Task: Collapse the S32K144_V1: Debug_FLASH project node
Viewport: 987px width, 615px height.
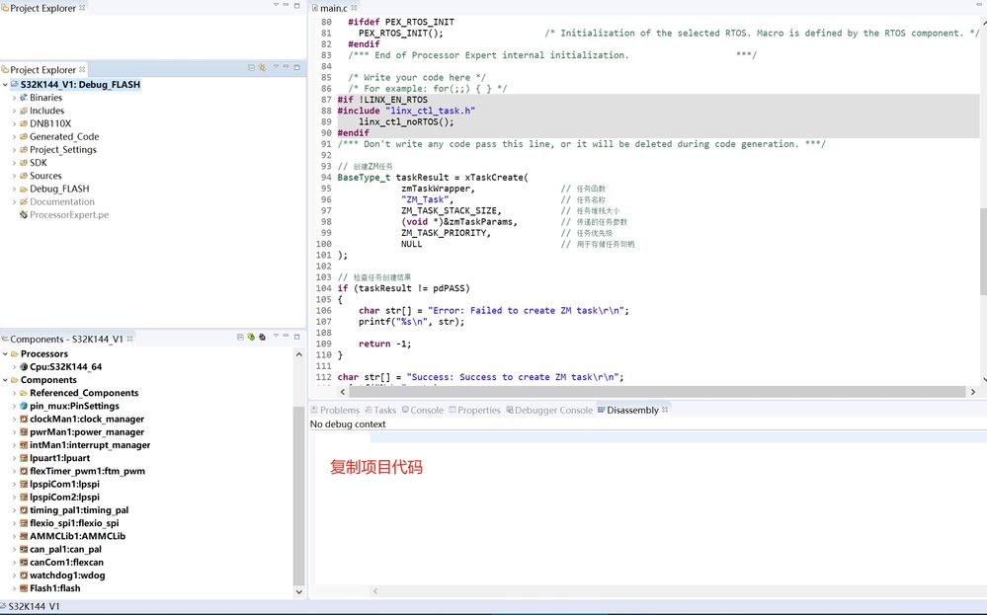Action: (5, 84)
